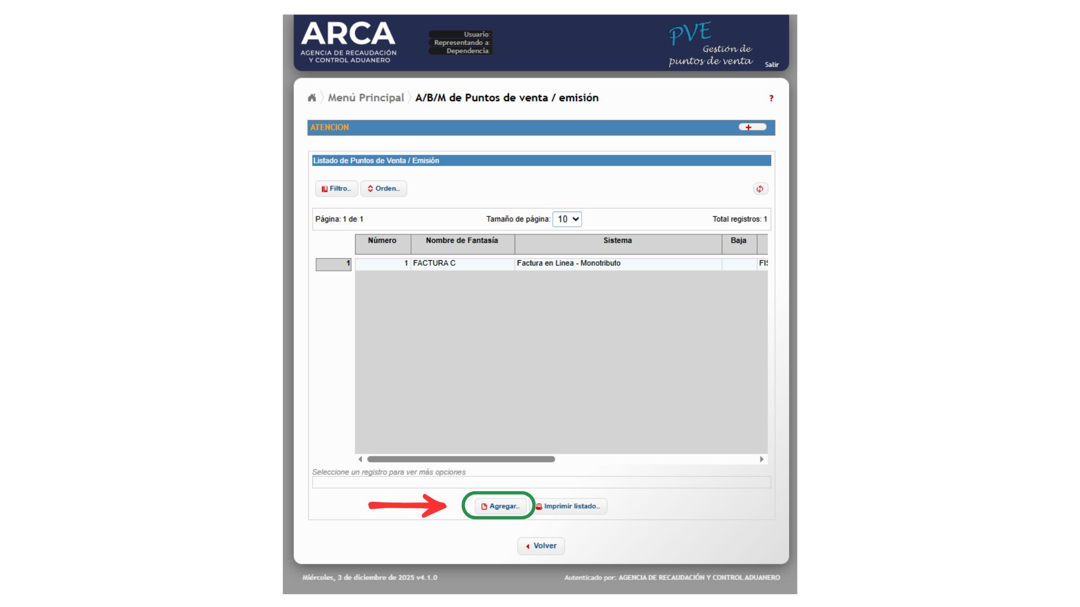Click the refresh icon above the table

[x=760, y=189]
